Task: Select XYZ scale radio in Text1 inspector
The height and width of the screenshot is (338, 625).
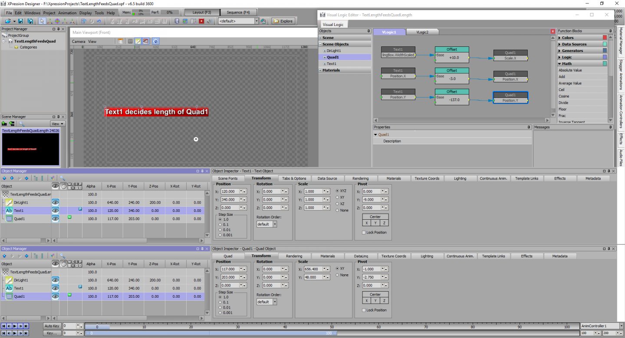Action: coord(338,191)
